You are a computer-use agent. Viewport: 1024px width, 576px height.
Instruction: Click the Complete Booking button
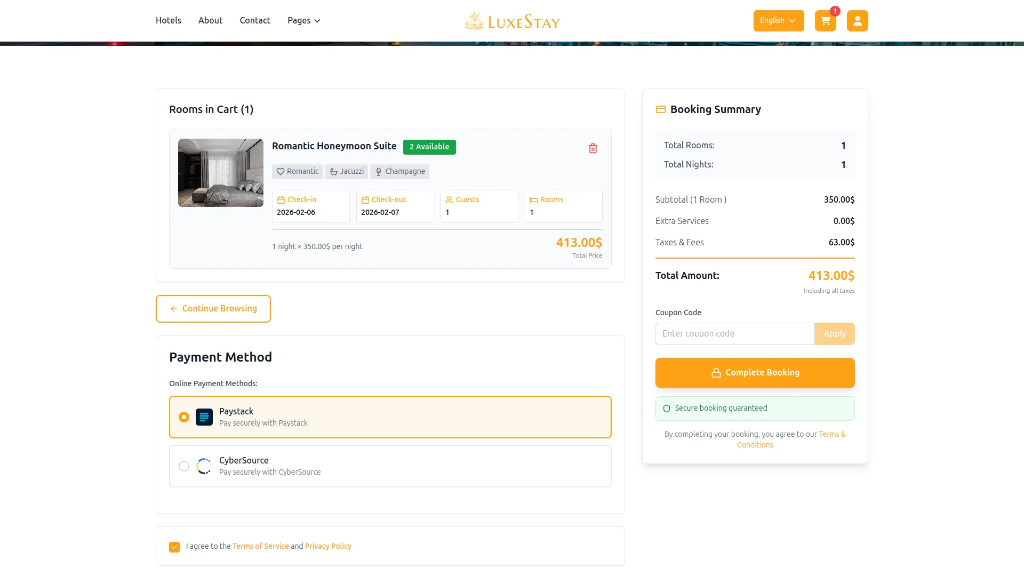(755, 372)
